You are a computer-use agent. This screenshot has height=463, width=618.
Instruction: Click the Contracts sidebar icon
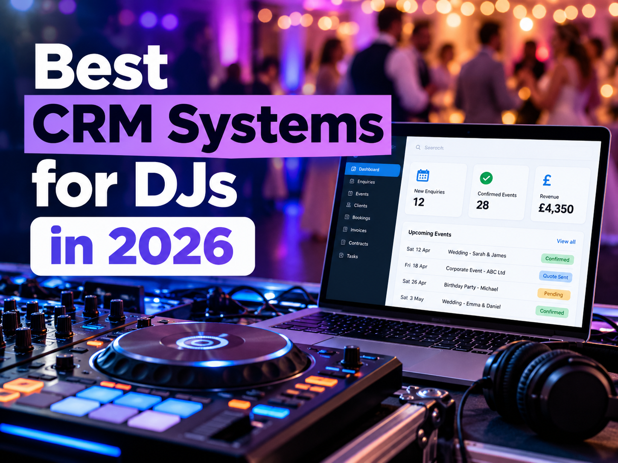pyautogui.click(x=343, y=243)
